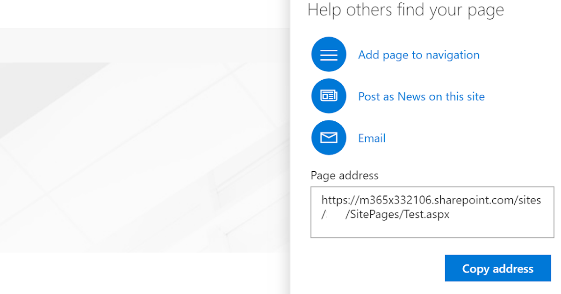
Task: Click the Email link
Action: tap(371, 138)
